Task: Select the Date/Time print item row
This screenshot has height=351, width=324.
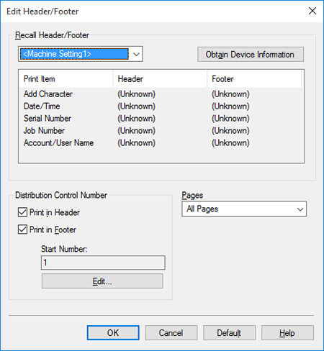Action: tap(161, 106)
